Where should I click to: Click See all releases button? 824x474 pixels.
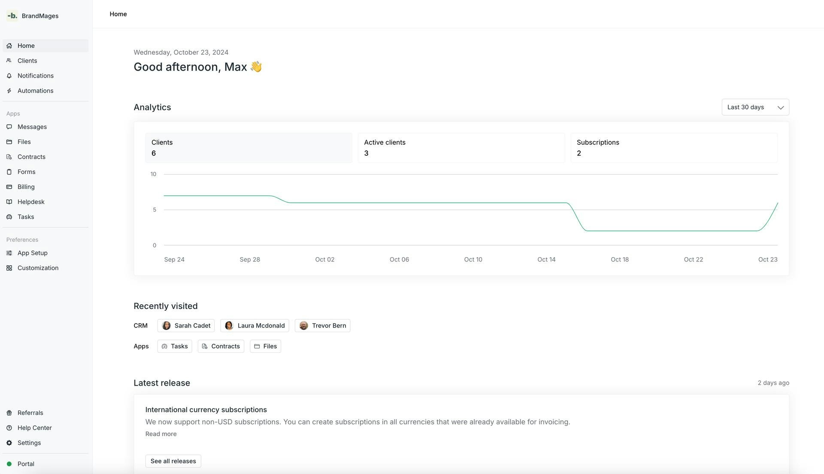click(x=173, y=461)
